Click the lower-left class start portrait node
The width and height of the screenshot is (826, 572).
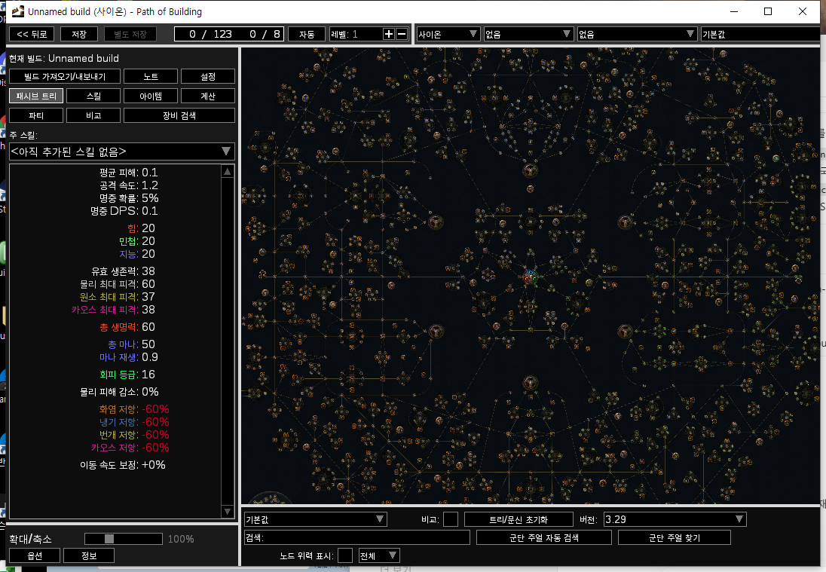pyautogui.click(x=436, y=332)
